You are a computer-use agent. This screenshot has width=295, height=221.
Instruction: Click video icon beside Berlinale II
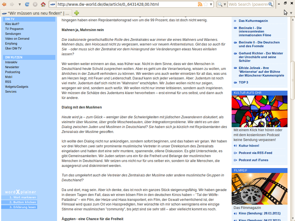coord(235,43)
